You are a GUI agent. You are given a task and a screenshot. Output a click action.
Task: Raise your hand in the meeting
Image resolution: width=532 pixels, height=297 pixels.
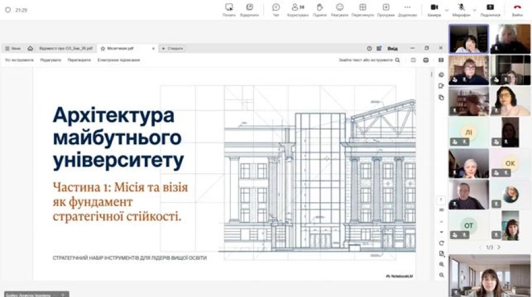coord(319,10)
